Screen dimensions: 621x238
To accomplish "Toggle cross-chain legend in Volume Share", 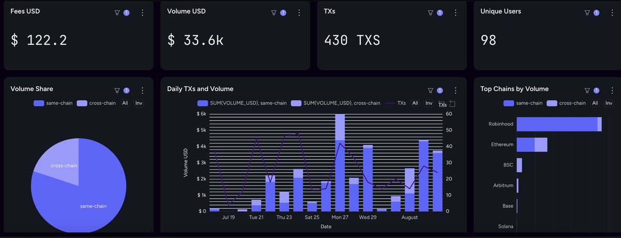I will click(x=96, y=103).
